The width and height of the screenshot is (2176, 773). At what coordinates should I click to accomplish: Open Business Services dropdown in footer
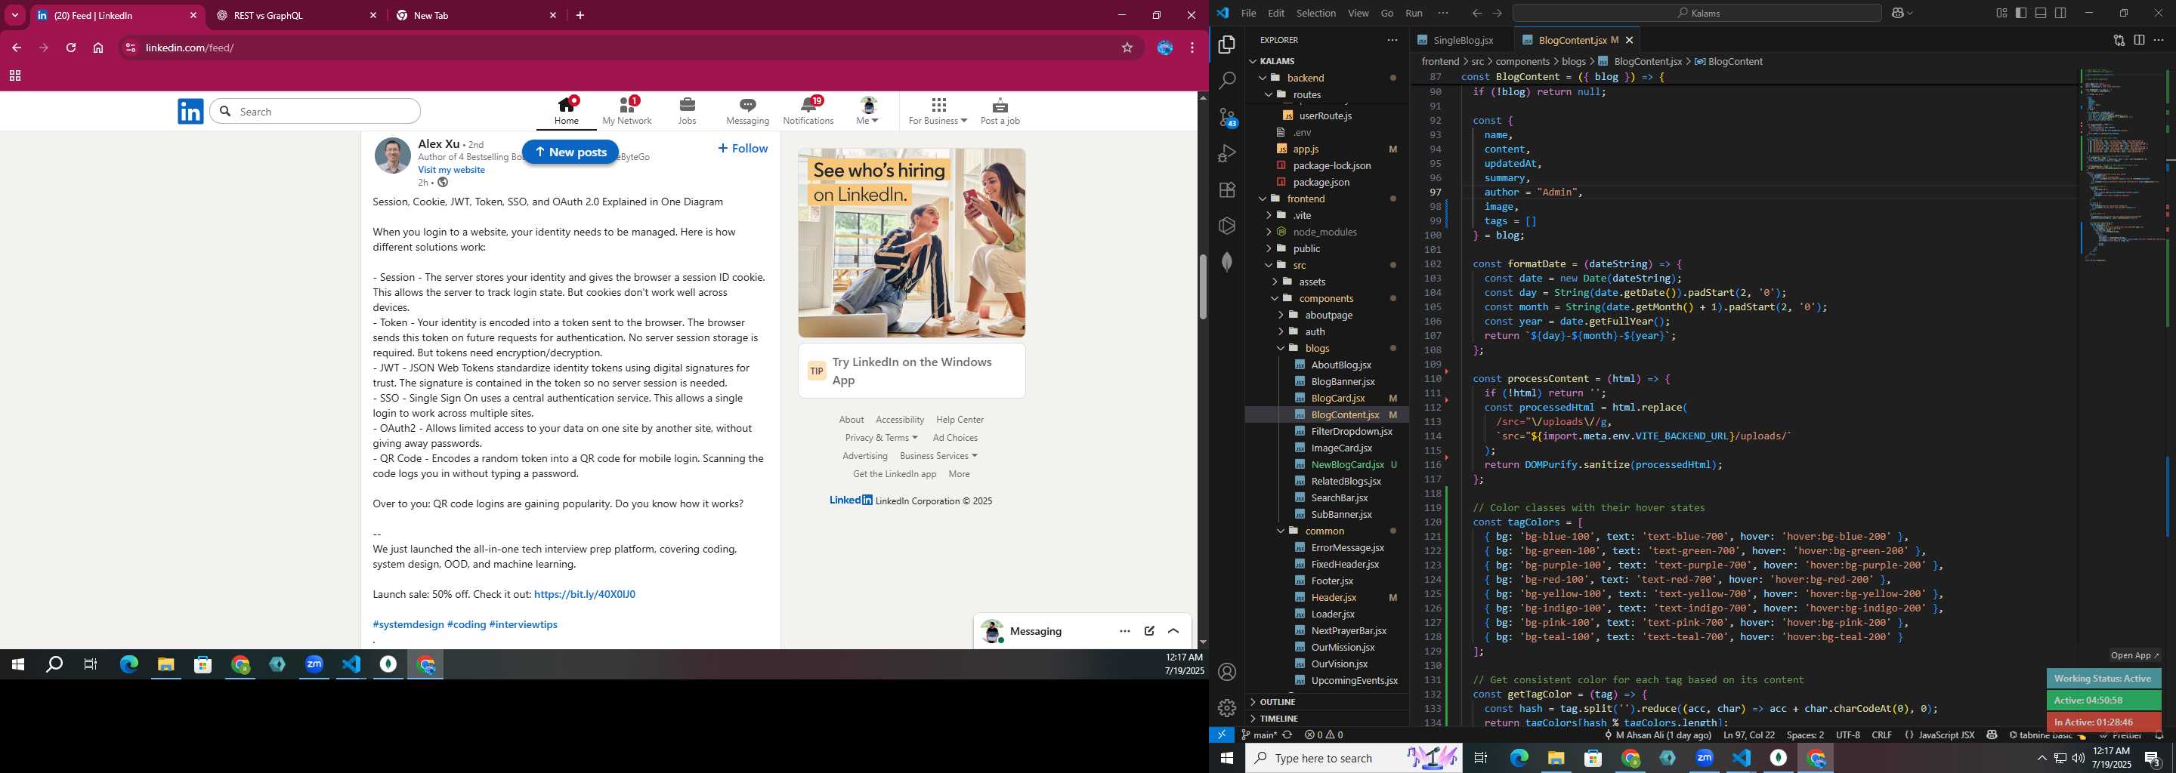pyautogui.click(x=938, y=456)
